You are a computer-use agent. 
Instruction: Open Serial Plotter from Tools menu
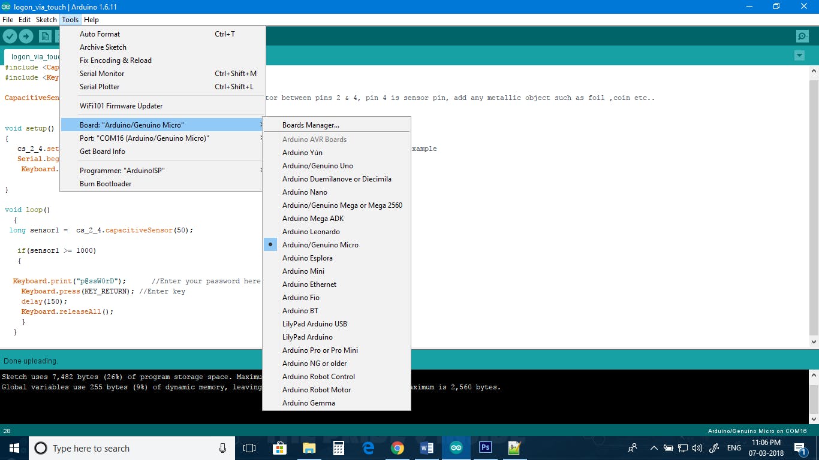(x=162, y=87)
